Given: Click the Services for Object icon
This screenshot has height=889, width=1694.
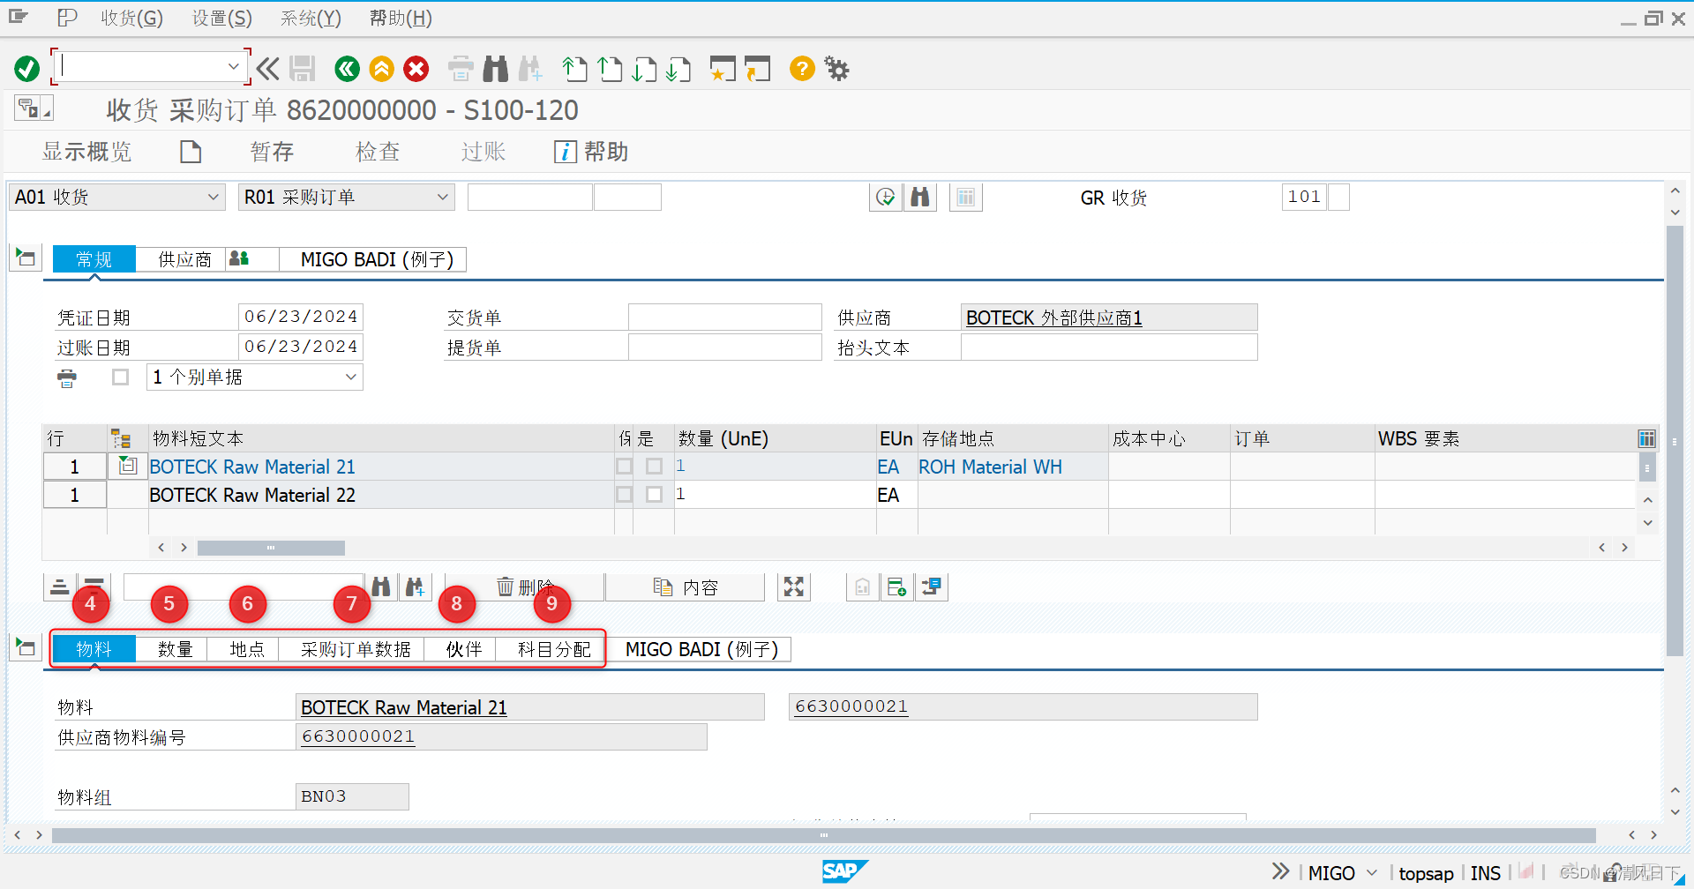Looking at the screenshot, I should 34,108.
